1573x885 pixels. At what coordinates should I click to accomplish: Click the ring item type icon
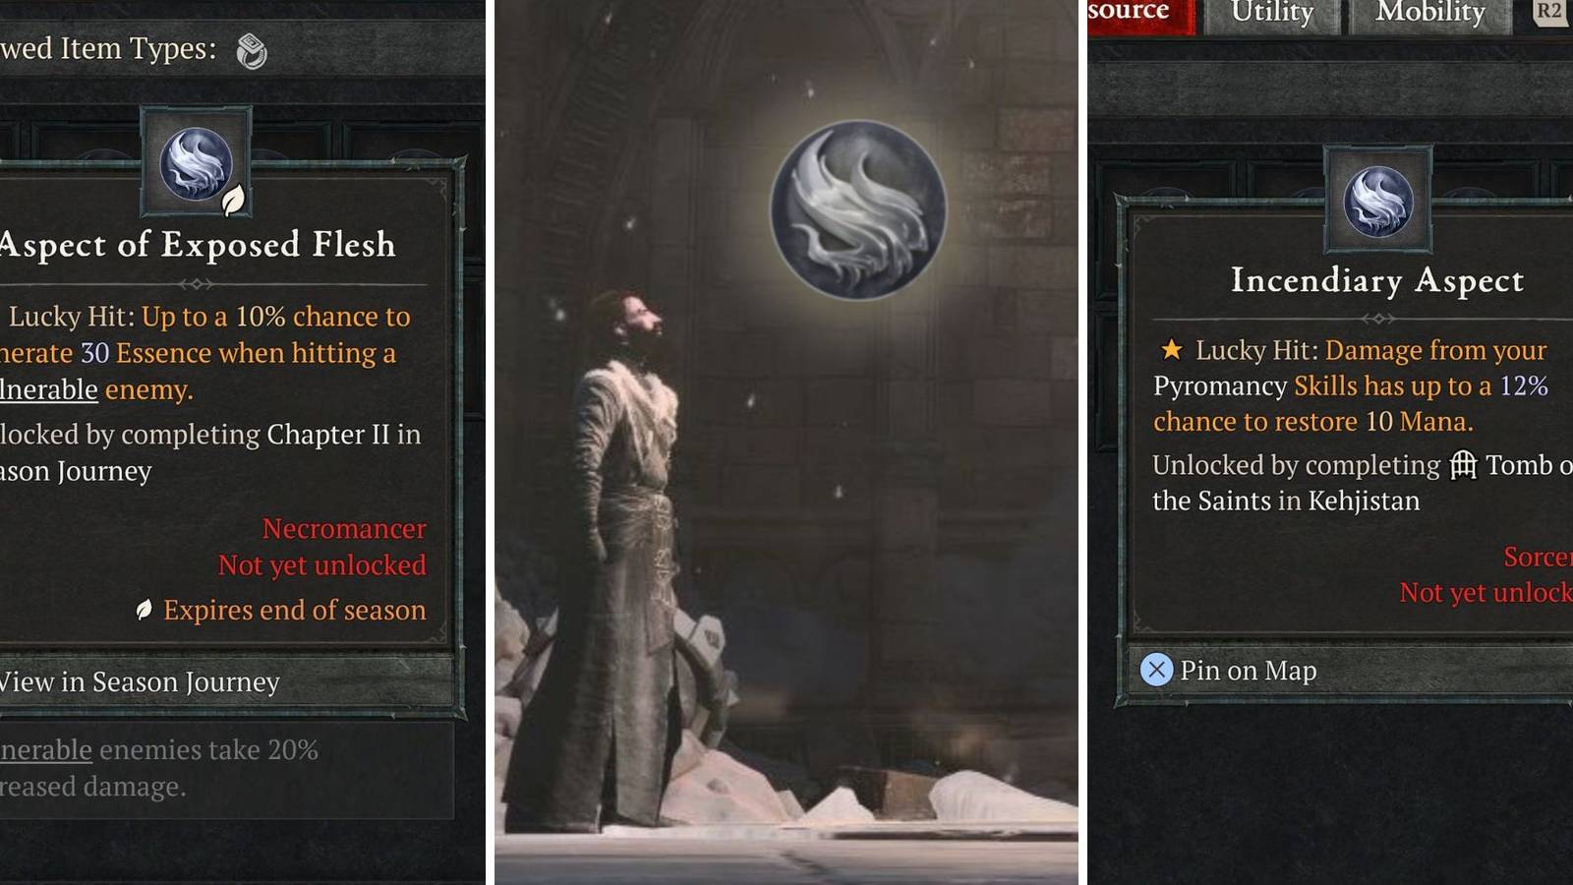pos(252,50)
